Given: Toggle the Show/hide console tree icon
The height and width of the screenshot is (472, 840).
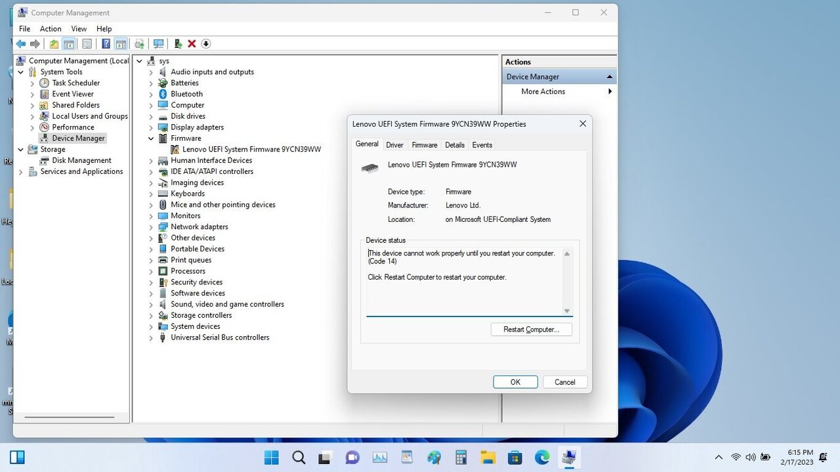Looking at the screenshot, I should (x=69, y=43).
